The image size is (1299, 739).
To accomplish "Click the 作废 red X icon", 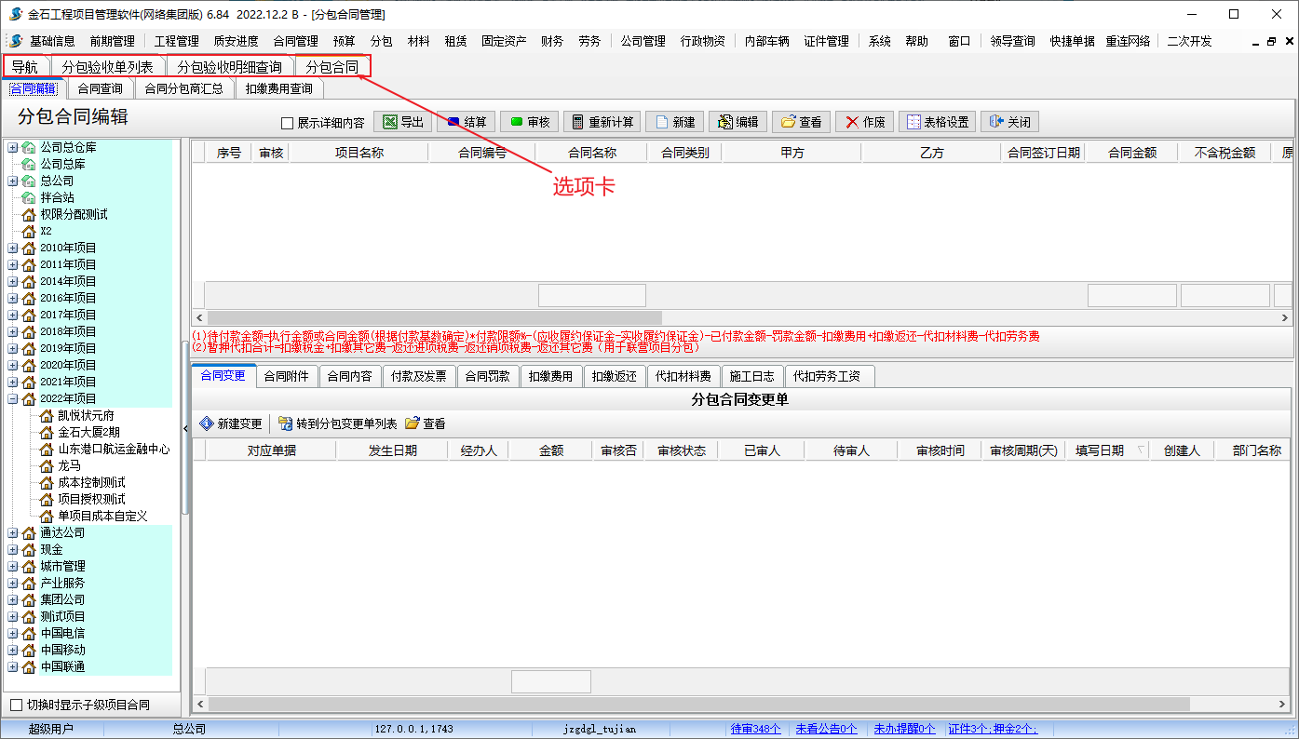I will 851,122.
